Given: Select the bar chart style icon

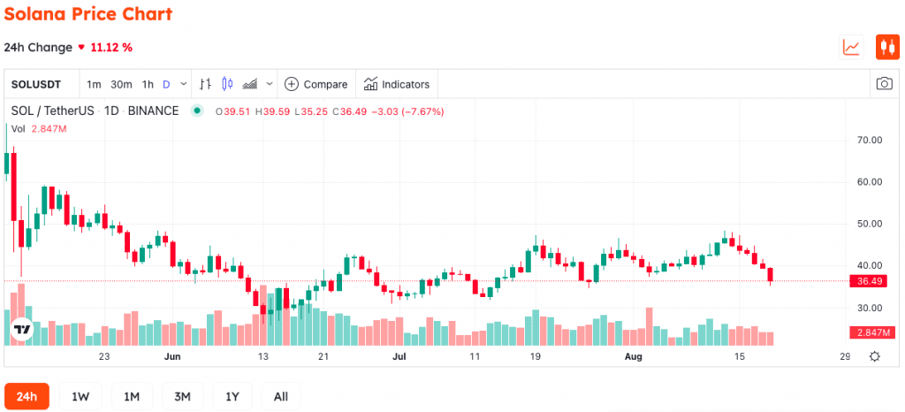Looking at the screenshot, I should [x=205, y=84].
